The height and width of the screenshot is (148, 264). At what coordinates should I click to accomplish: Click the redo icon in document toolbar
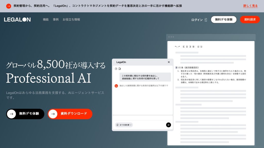179,47
